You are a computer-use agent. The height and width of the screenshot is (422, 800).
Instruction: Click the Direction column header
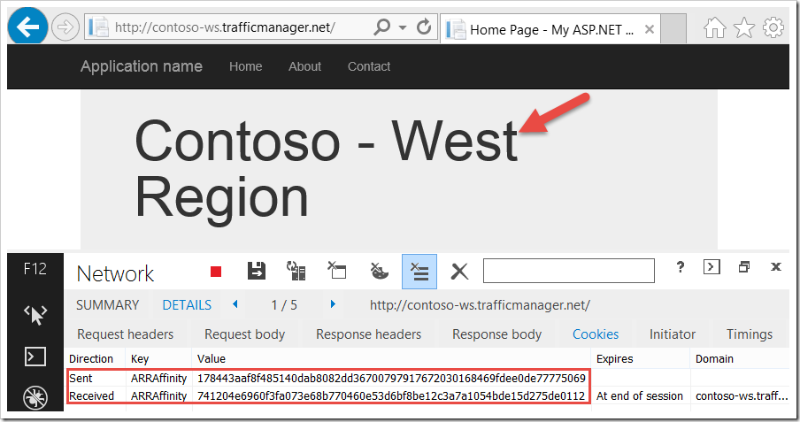click(x=91, y=358)
